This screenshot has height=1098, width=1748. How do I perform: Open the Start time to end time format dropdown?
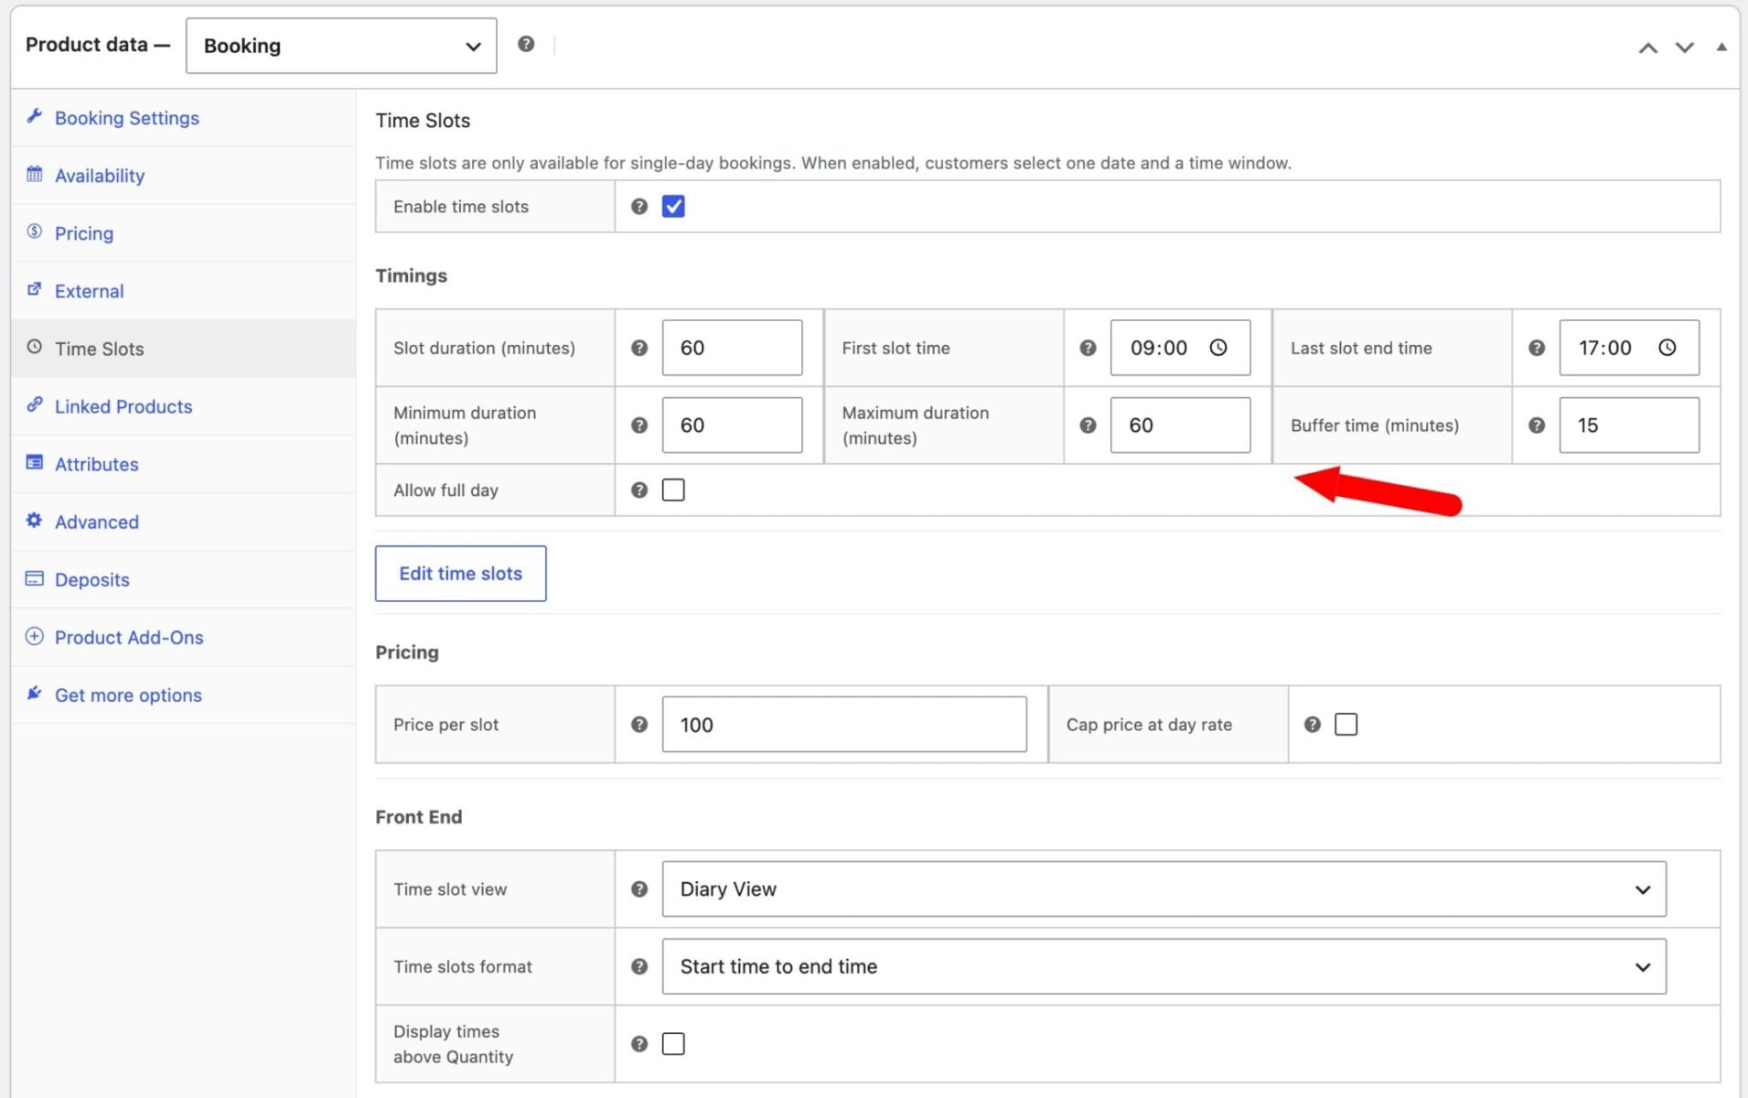(1164, 966)
